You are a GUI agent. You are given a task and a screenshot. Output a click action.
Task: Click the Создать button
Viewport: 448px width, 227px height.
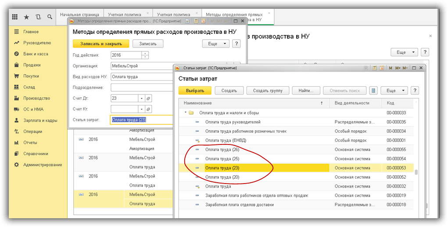click(x=229, y=90)
